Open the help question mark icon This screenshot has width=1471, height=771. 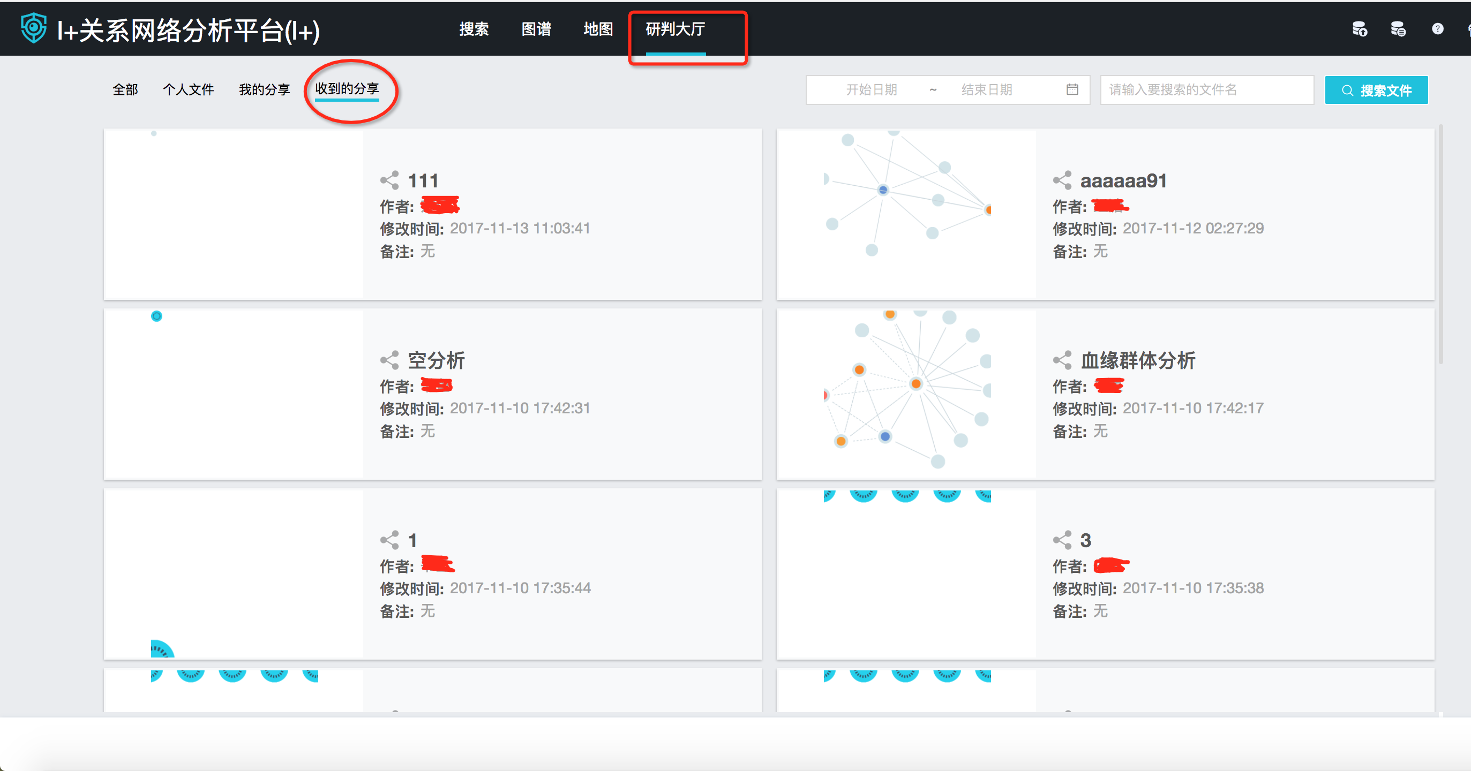(1437, 28)
